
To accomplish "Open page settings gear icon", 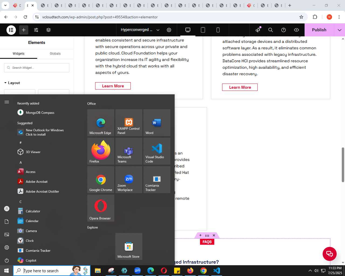I will pyautogui.click(x=169, y=30).
